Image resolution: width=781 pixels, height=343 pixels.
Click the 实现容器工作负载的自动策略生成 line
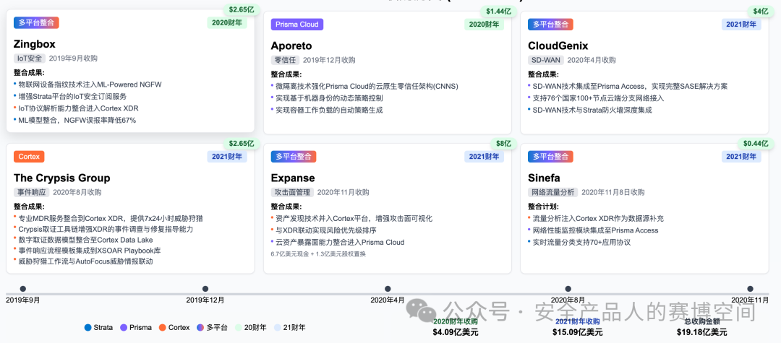[x=329, y=110]
